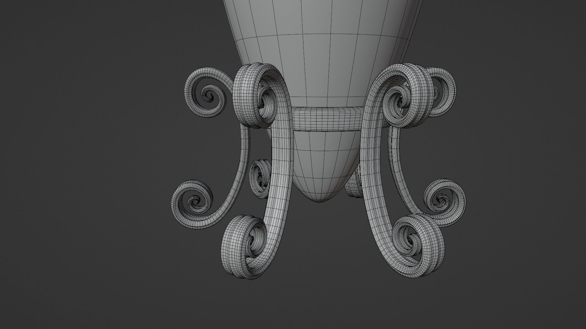Viewport: 586px width, 329px height.
Task: Select the front right leg shaft
Action: click(371, 171)
